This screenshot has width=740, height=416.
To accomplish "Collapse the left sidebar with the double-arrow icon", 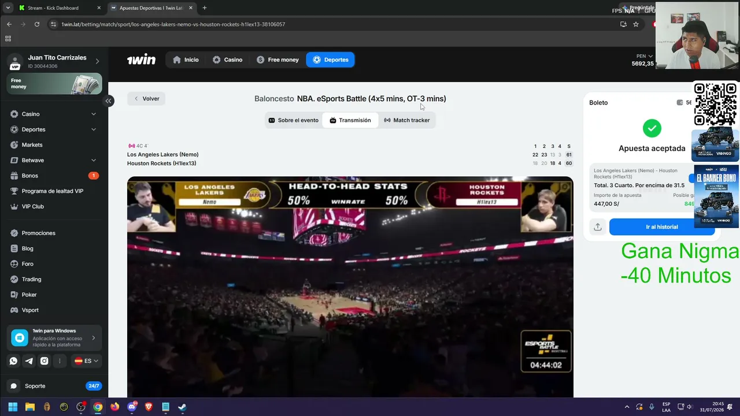I will point(108,101).
